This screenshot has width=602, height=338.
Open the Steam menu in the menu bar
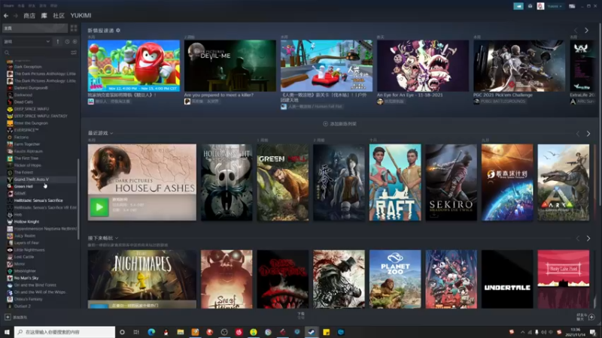[8, 6]
